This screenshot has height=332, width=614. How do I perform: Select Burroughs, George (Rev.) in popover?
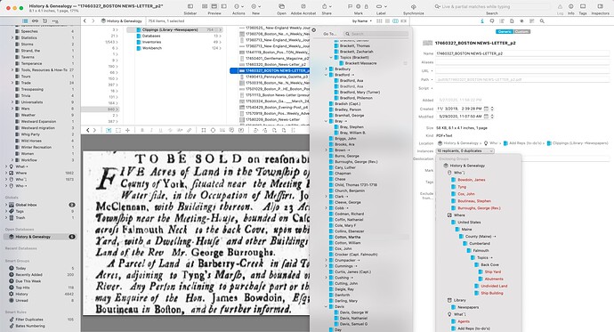click(x=356, y=162)
